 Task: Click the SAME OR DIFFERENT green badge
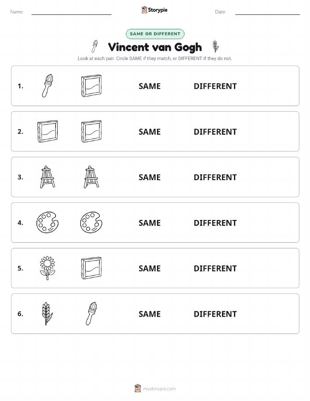[155, 34]
